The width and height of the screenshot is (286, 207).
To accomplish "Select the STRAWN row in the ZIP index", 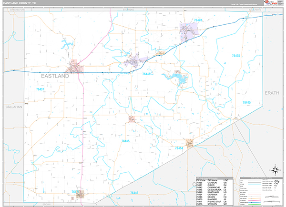I will click(214, 204).
